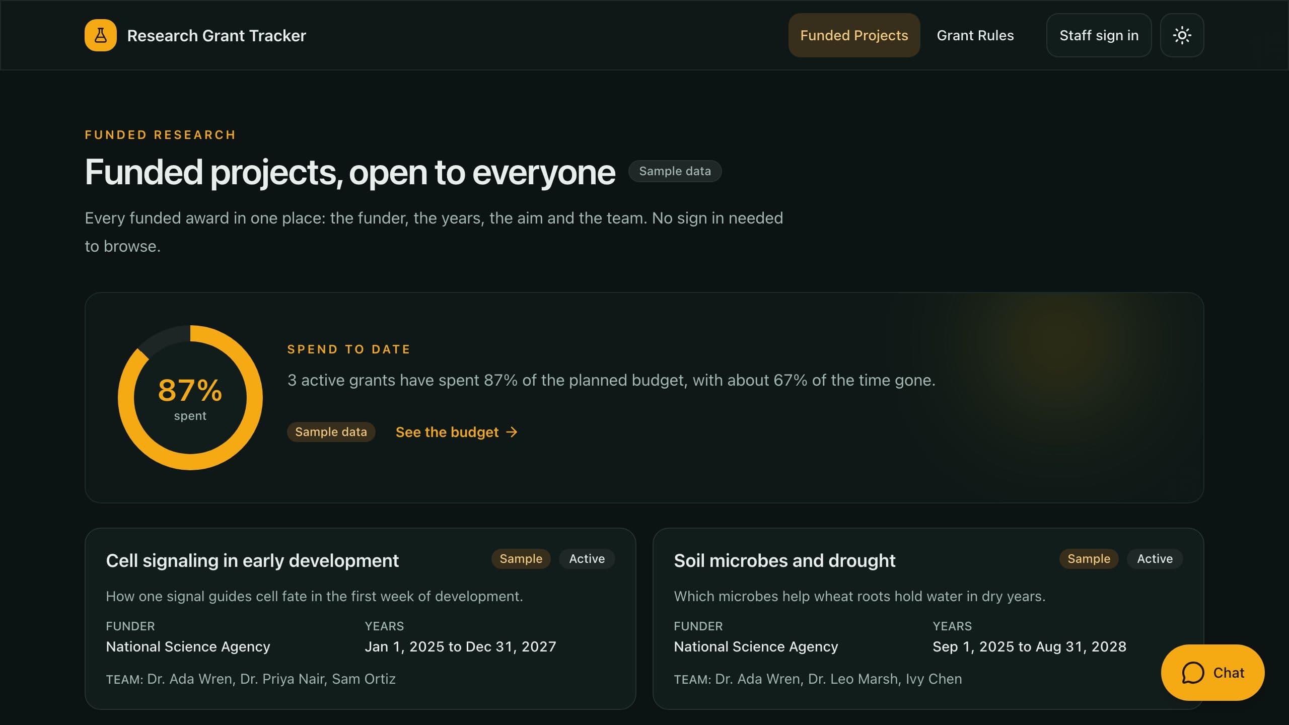Click National Science Agency on the Soil microbes card
1289x725 pixels.
click(756, 646)
